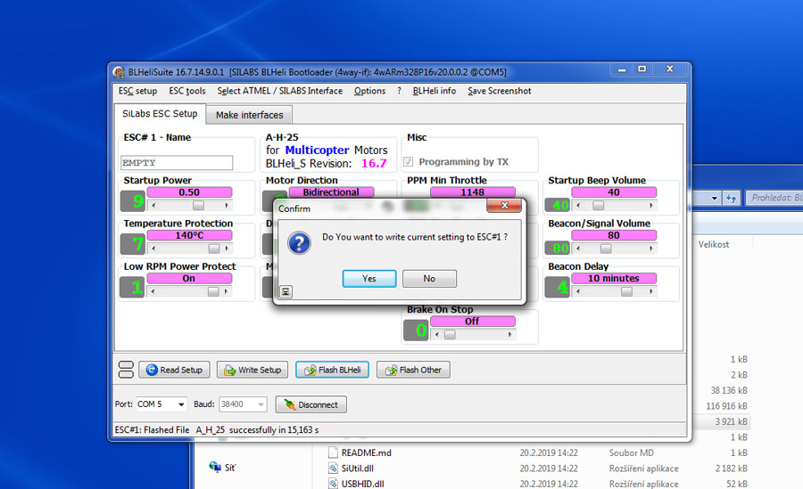Click the green 4 Beacon Delay indicator
803x489 pixels.
pyautogui.click(x=557, y=287)
